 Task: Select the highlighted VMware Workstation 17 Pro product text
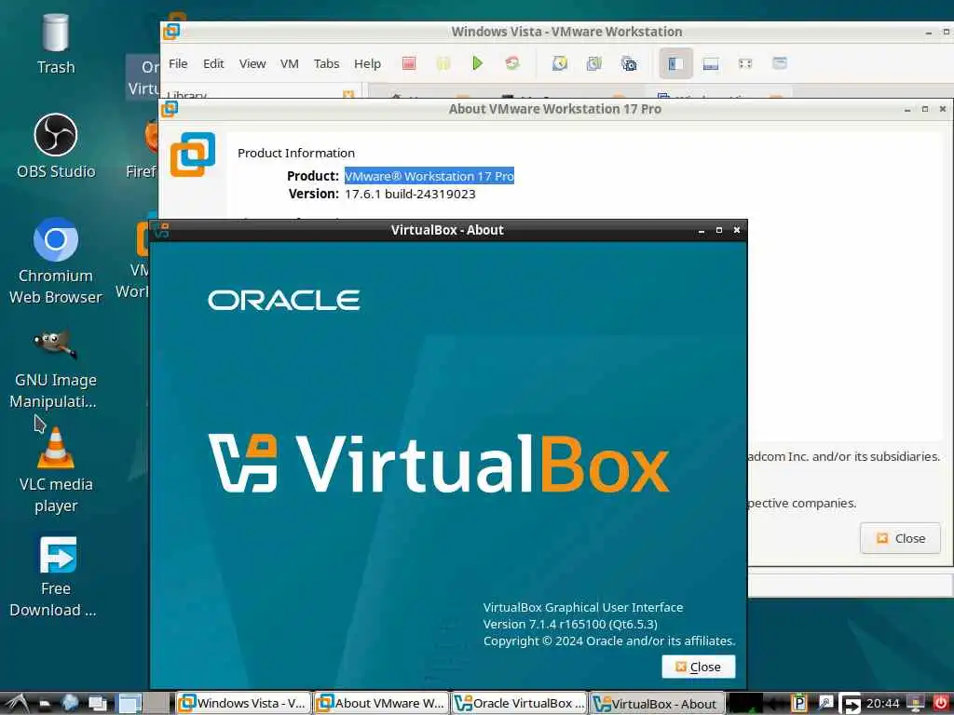[429, 176]
